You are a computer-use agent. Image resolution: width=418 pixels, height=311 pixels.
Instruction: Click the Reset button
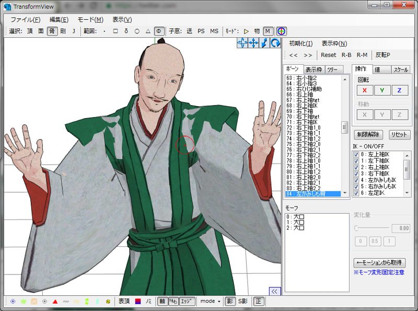329,55
